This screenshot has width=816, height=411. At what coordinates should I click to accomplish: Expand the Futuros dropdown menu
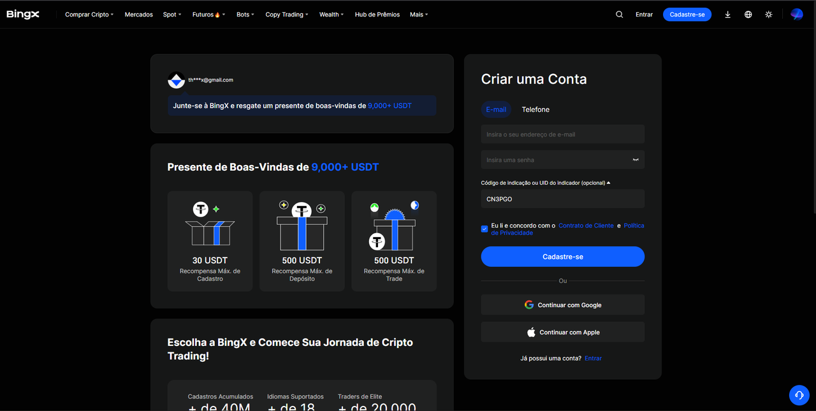208,14
